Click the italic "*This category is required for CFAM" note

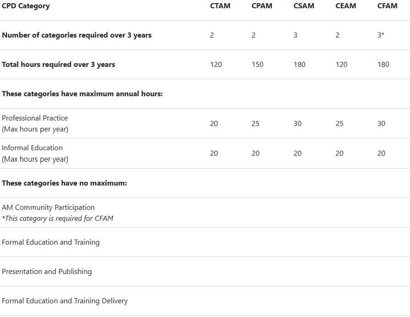click(58, 219)
